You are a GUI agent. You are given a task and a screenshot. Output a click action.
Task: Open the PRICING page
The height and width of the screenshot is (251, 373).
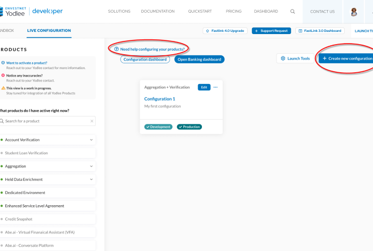point(233,11)
